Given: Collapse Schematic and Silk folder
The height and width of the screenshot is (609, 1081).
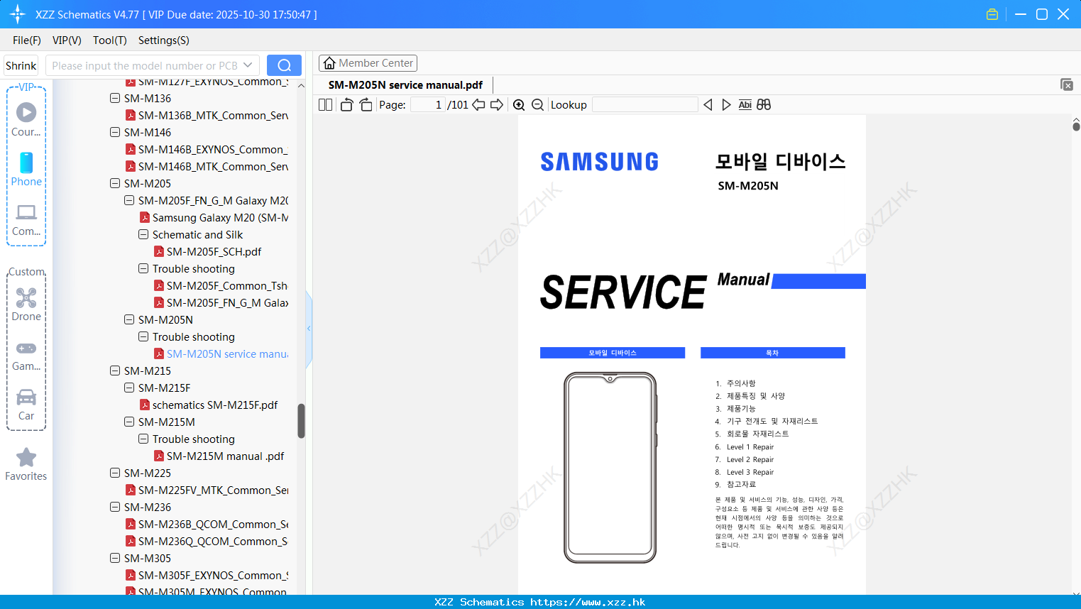Looking at the screenshot, I should 143,234.
